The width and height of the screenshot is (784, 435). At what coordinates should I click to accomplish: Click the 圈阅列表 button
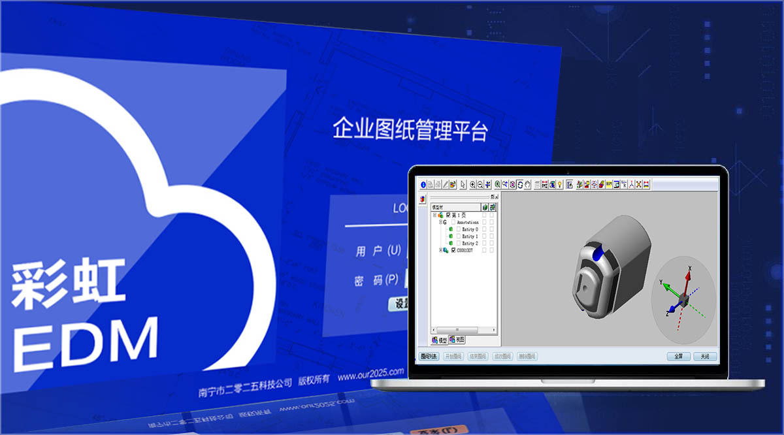tap(429, 357)
